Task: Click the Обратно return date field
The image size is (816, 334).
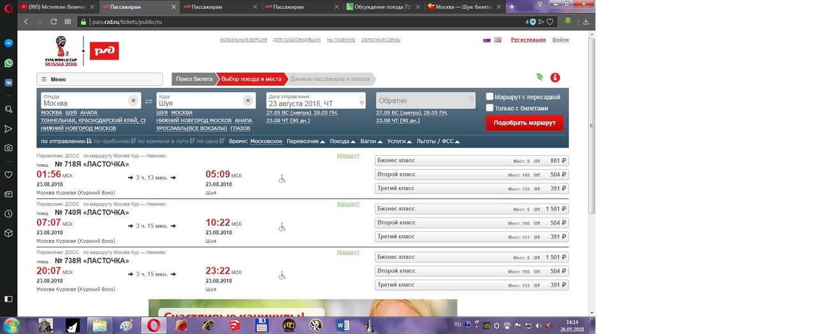Action: [425, 101]
